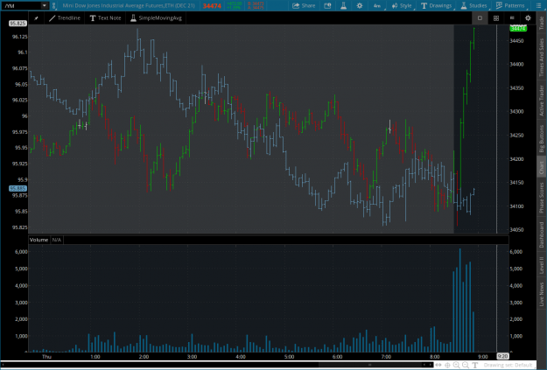This screenshot has width=547, height=370.
Task: Open the Trade side tab
Action: (x=542, y=23)
